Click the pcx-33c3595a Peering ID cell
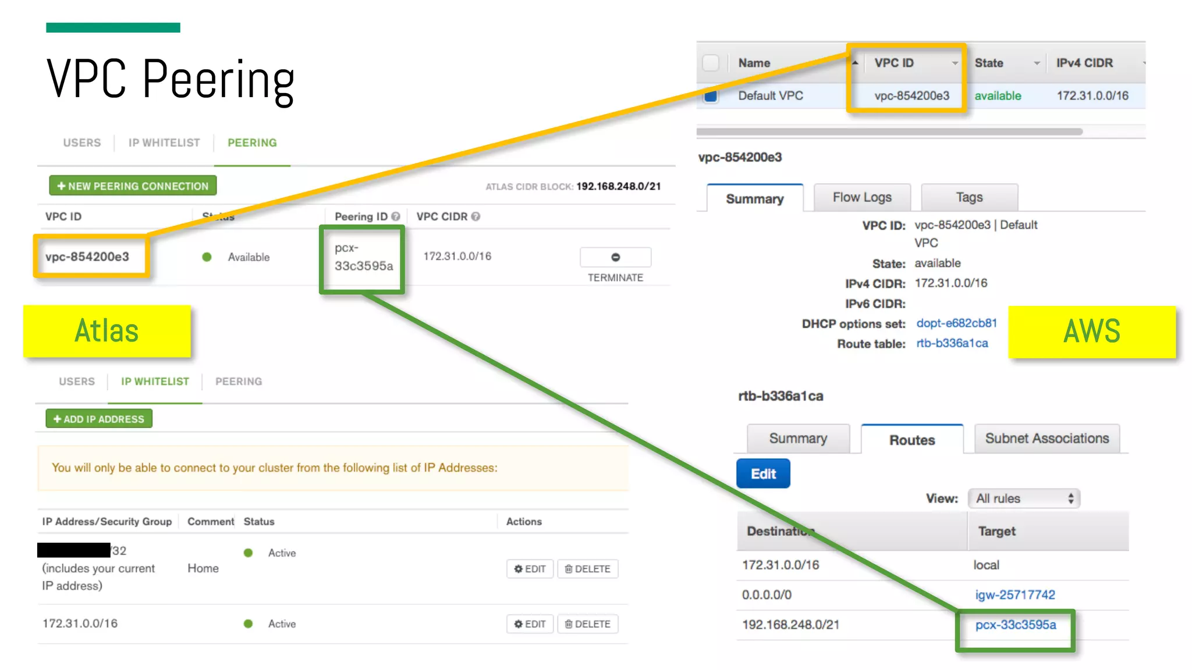 click(x=364, y=257)
